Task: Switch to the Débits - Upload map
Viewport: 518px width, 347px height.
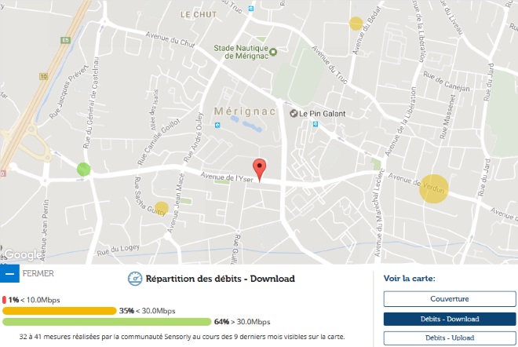Action: (x=450, y=338)
